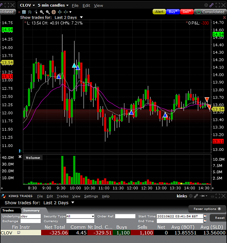This screenshot has width=227, height=243.
Task: Open the End Time calendar picker icon
Action: coord(205,221)
